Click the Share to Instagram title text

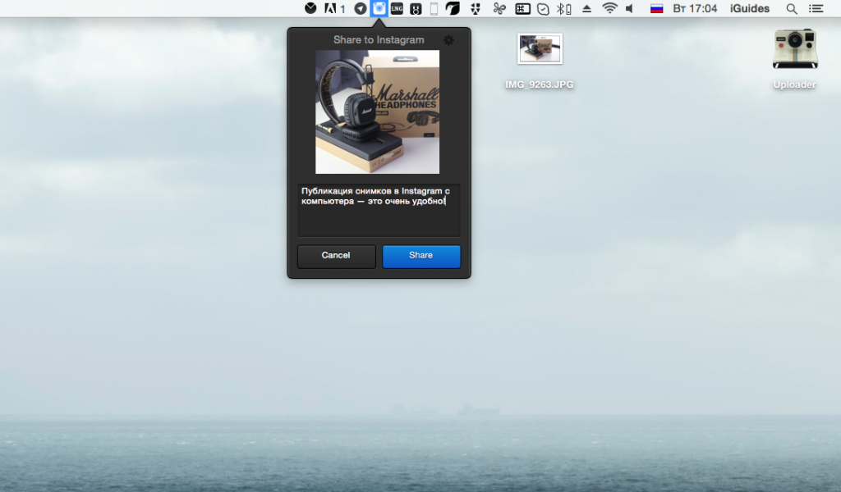tap(379, 39)
